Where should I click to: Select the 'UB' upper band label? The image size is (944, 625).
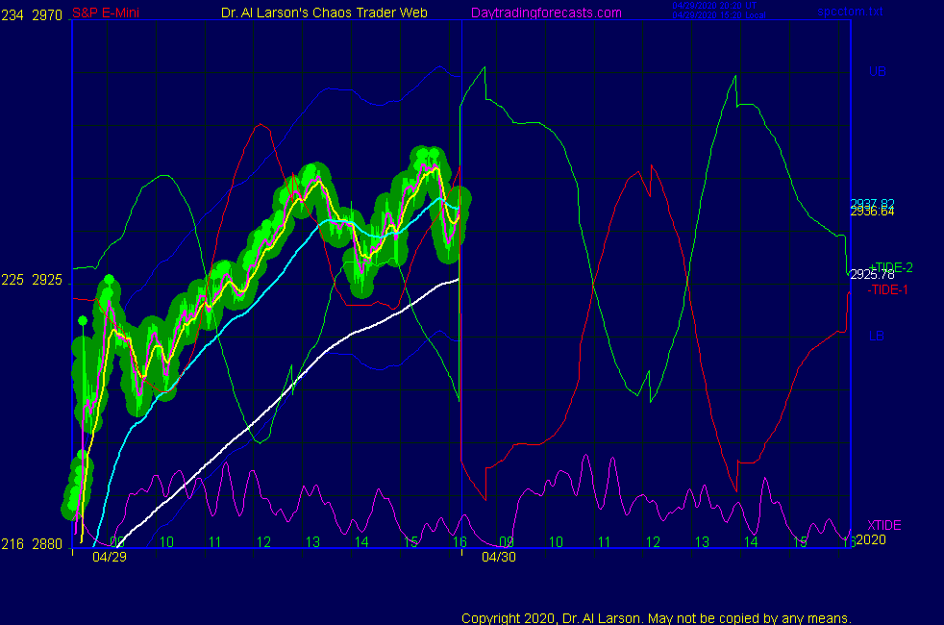[877, 71]
